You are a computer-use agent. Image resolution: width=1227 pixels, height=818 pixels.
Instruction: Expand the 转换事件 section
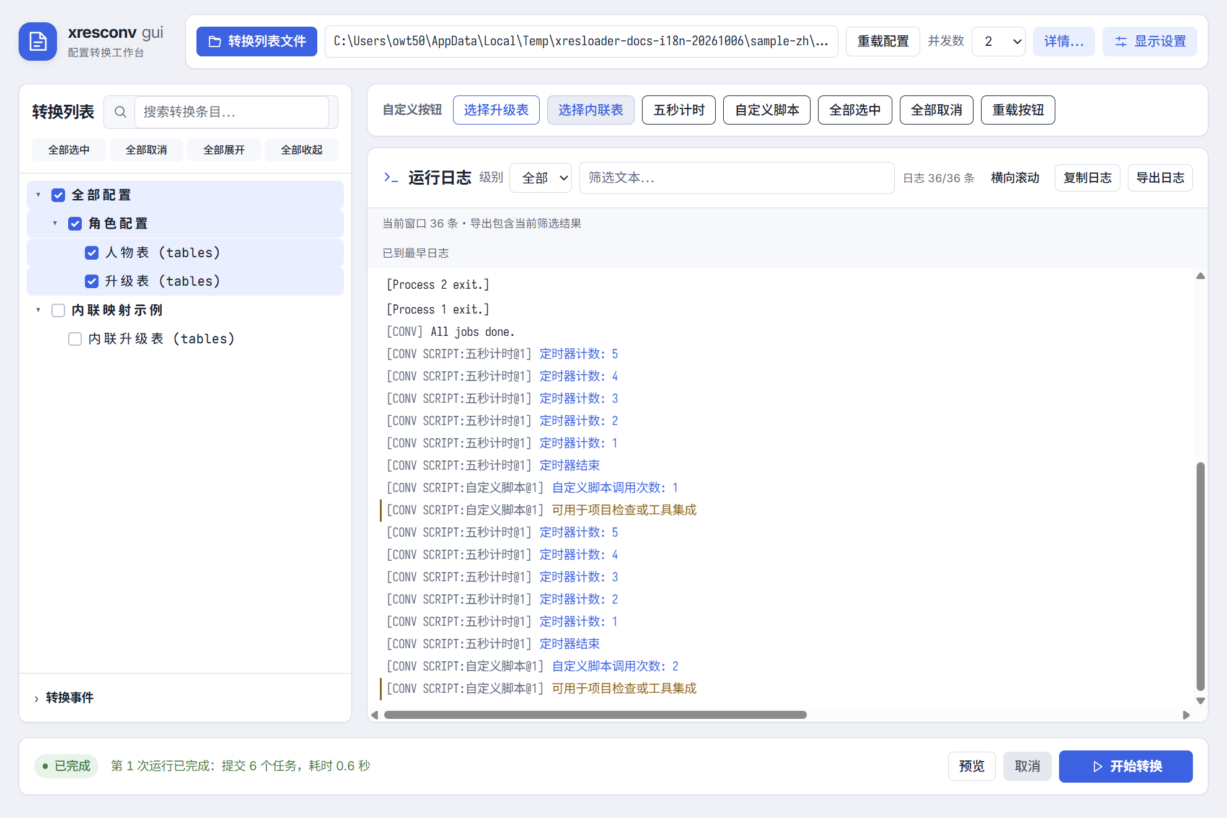pyautogui.click(x=63, y=698)
